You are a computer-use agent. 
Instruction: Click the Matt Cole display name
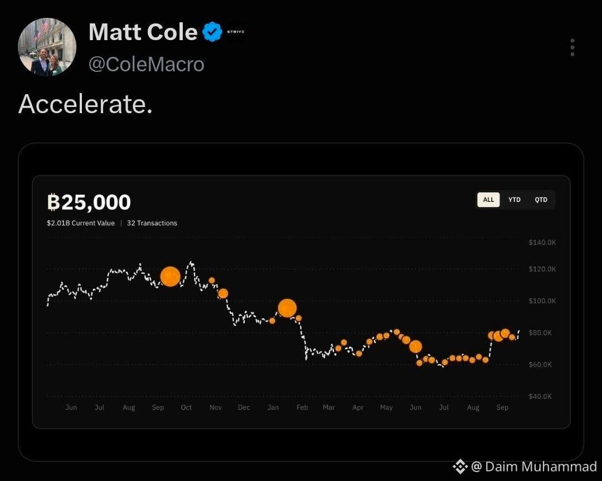tap(143, 32)
